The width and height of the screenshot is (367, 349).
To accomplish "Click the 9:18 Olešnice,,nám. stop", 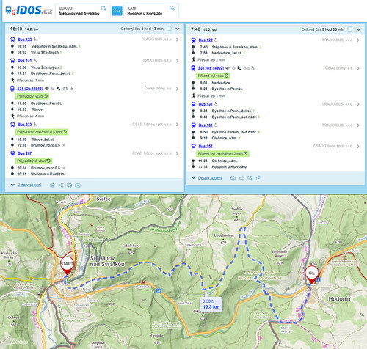I will (x=219, y=138).
